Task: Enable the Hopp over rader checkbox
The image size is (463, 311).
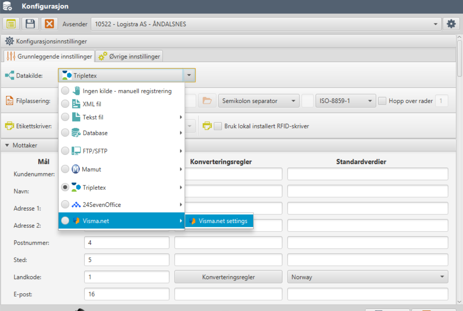Action: point(382,101)
